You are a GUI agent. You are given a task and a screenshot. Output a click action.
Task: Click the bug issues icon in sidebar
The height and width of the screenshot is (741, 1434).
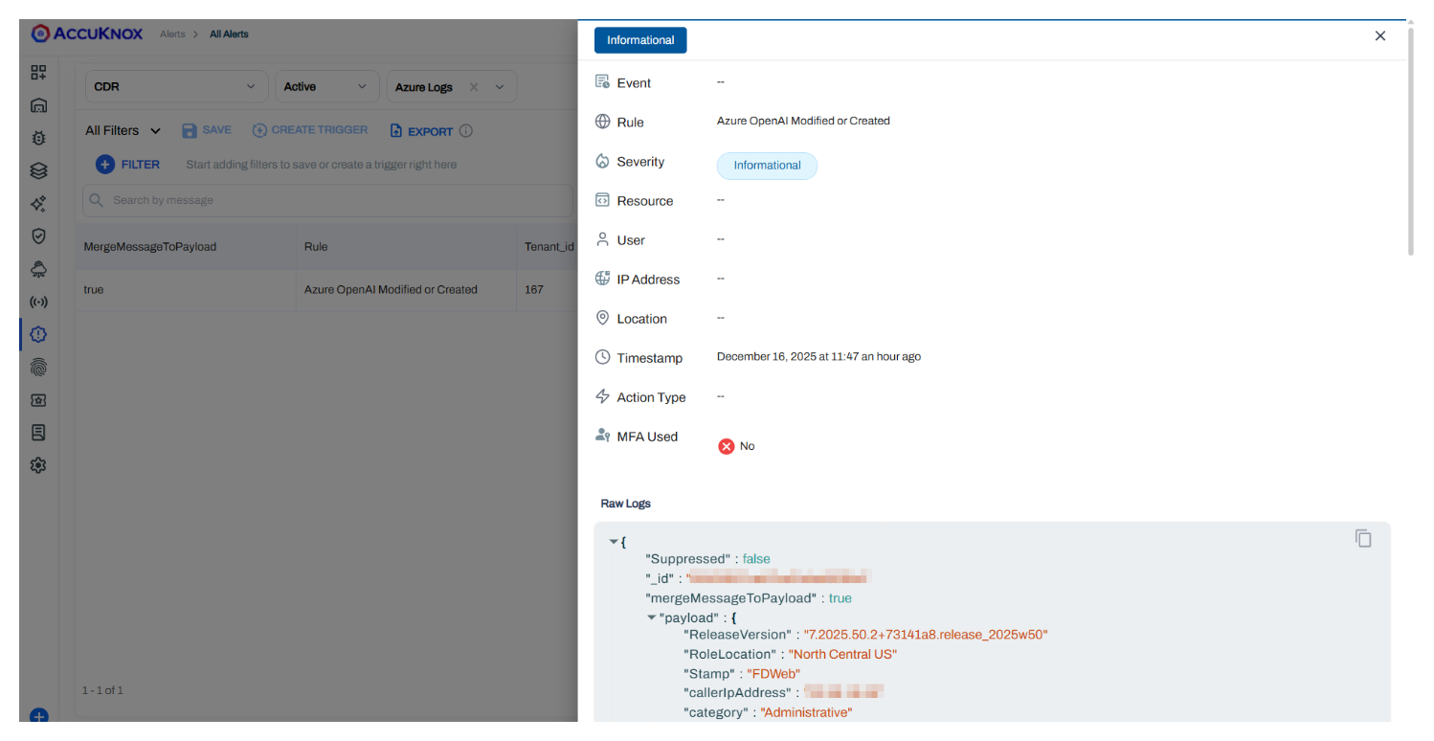pos(38,138)
